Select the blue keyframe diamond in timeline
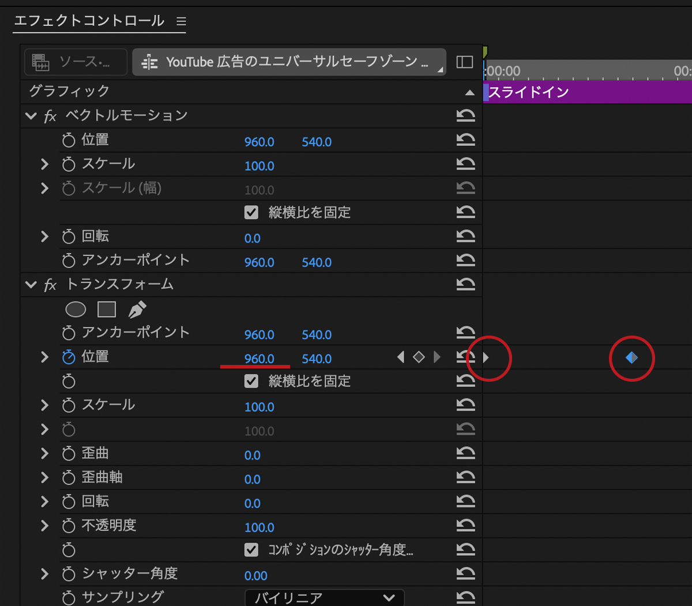 631,358
